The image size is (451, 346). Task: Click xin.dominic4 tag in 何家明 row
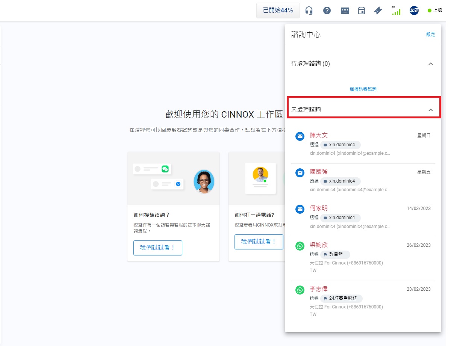coord(341,218)
